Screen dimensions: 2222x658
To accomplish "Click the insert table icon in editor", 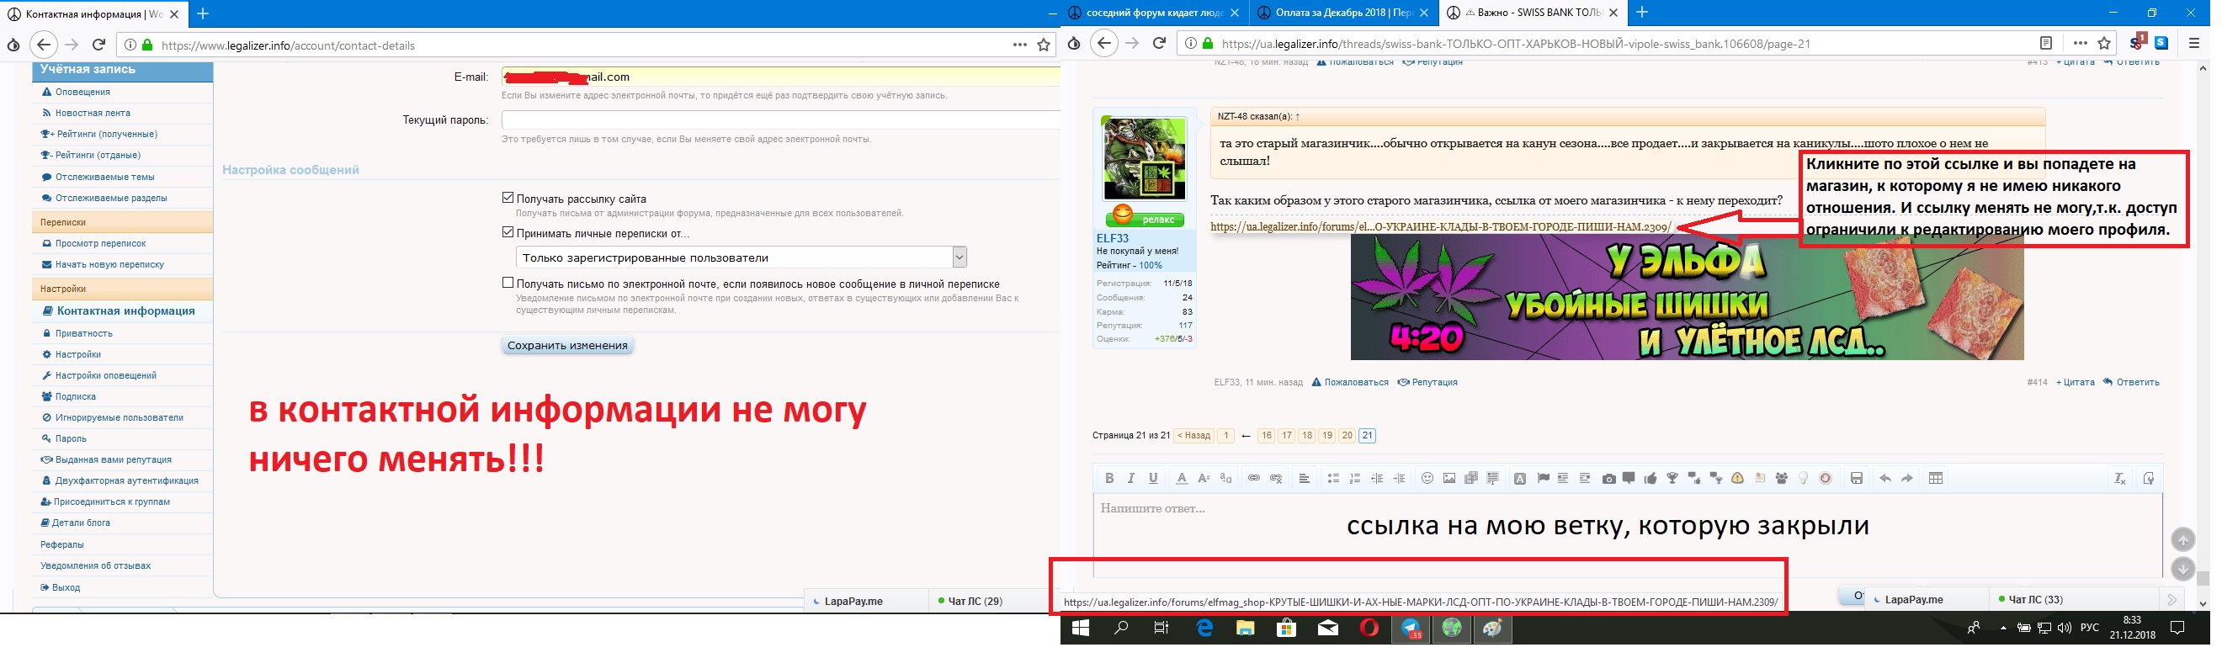I will [x=1936, y=479].
